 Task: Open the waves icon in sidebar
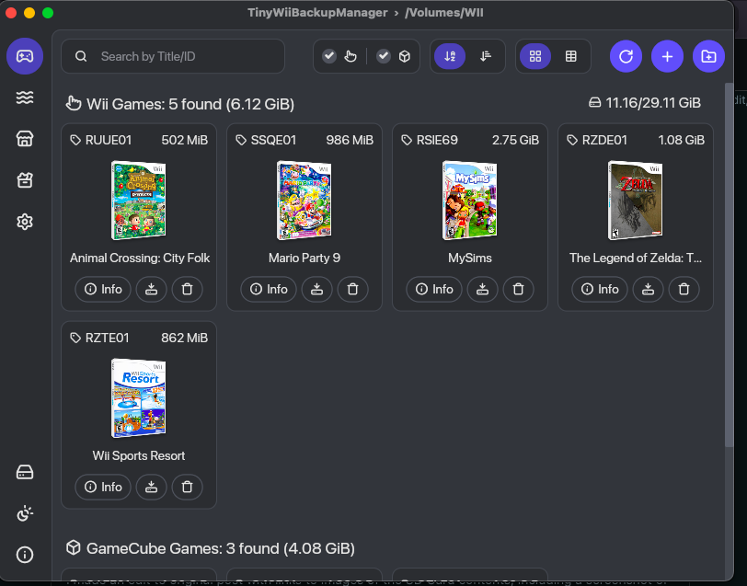[25, 98]
